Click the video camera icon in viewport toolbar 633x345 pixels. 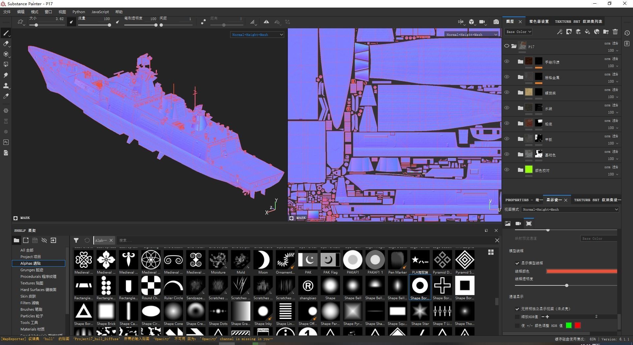click(x=482, y=22)
